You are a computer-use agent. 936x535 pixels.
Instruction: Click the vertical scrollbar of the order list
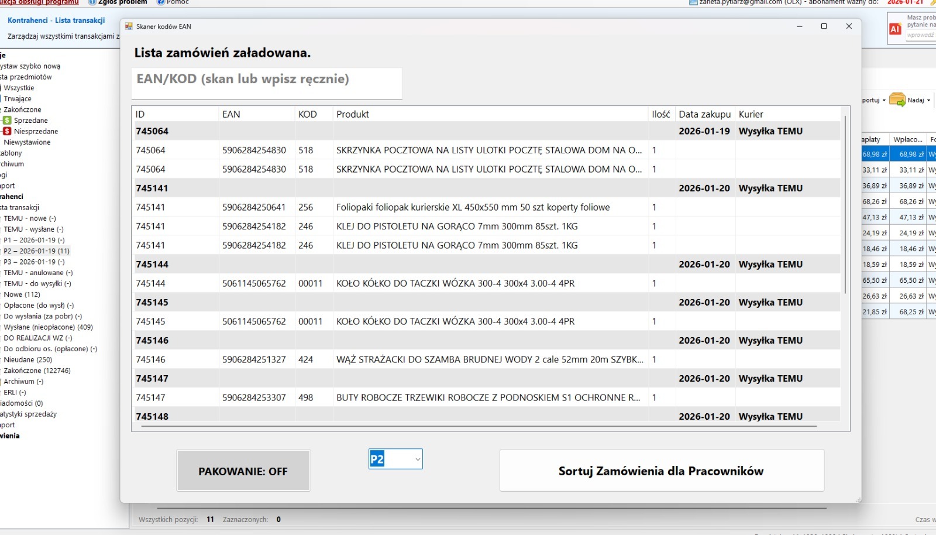(x=845, y=205)
